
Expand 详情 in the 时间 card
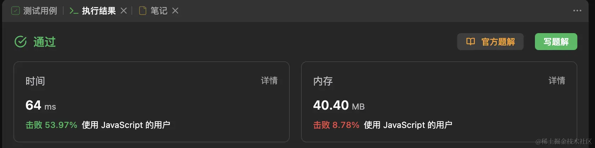269,81
